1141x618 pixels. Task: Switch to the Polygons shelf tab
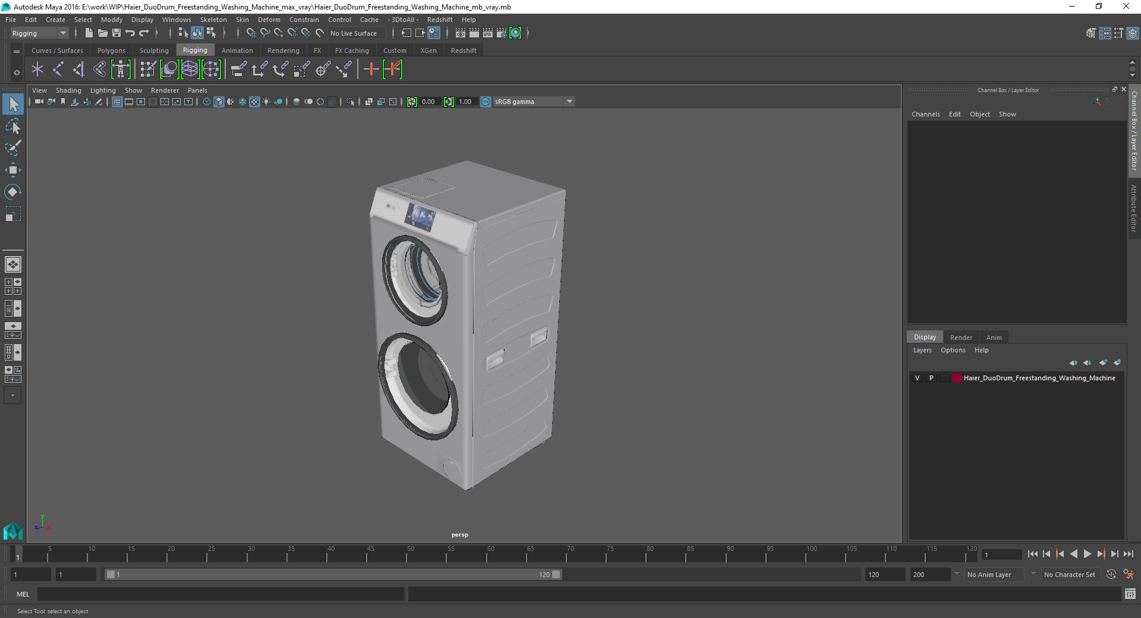tap(111, 51)
